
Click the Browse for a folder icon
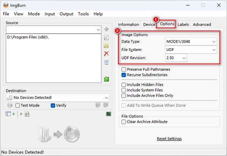pos(106,45)
